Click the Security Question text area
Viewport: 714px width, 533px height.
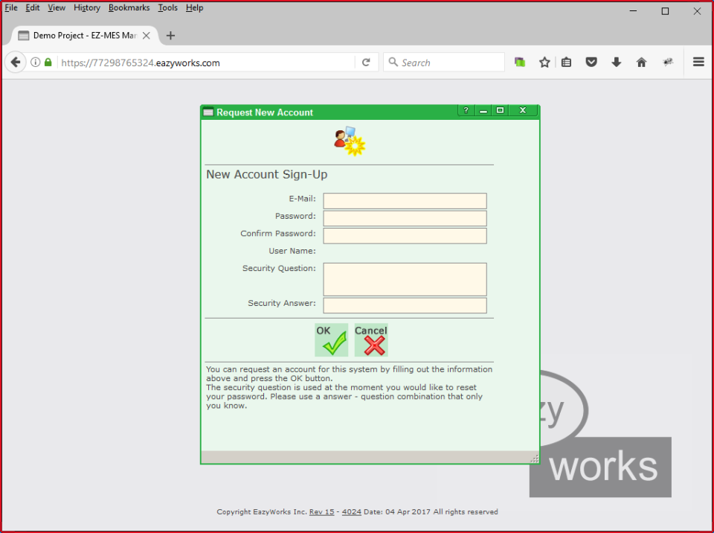[x=405, y=279]
